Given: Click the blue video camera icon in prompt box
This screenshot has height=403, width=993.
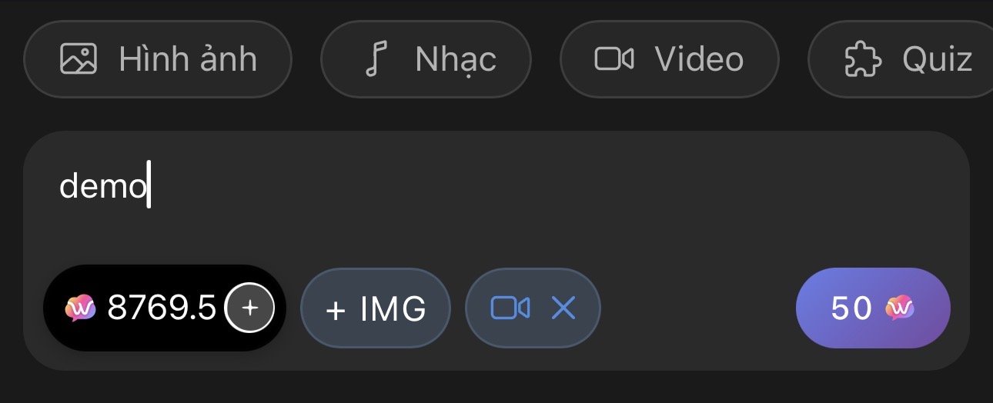Looking at the screenshot, I should (x=510, y=308).
